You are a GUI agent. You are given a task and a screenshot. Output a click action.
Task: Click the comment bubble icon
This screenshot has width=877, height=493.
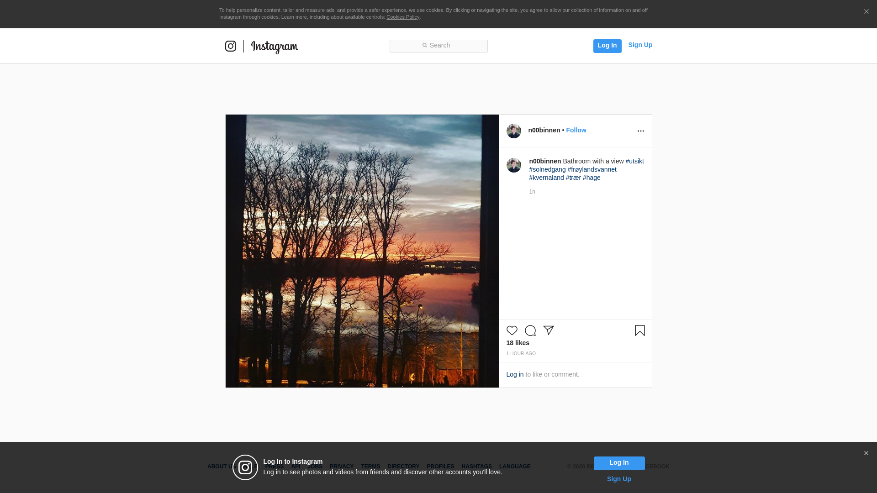(530, 330)
